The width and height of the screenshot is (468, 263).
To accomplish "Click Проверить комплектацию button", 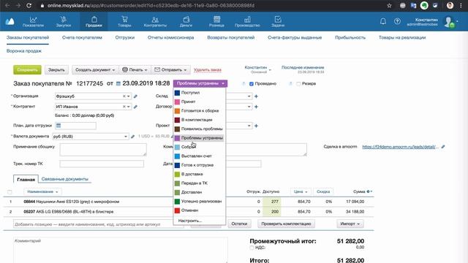I will (x=286, y=224).
